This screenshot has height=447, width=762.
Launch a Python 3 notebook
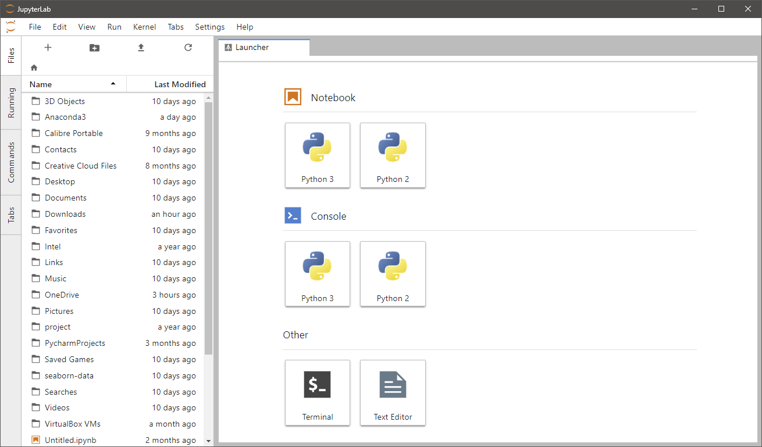[x=317, y=155]
